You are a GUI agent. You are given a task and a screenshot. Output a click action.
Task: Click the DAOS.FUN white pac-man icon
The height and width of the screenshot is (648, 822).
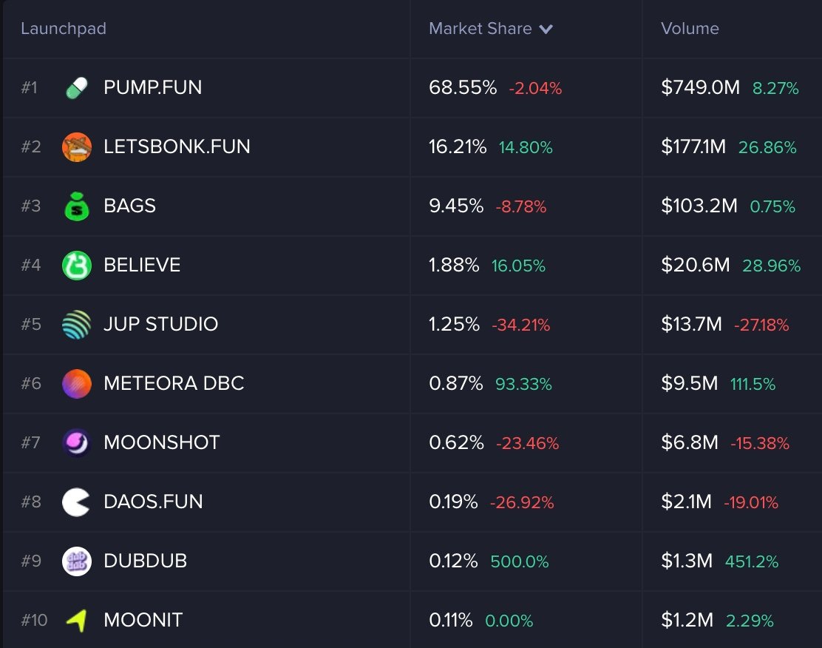[77, 502]
